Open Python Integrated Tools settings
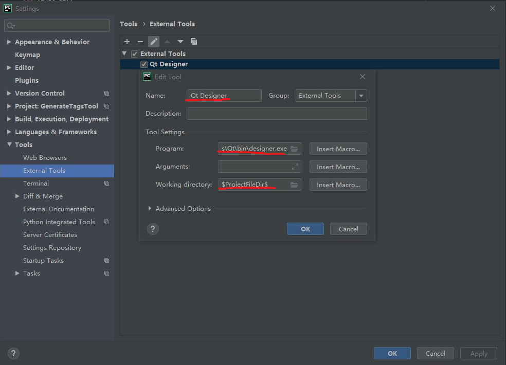 pyautogui.click(x=59, y=222)
